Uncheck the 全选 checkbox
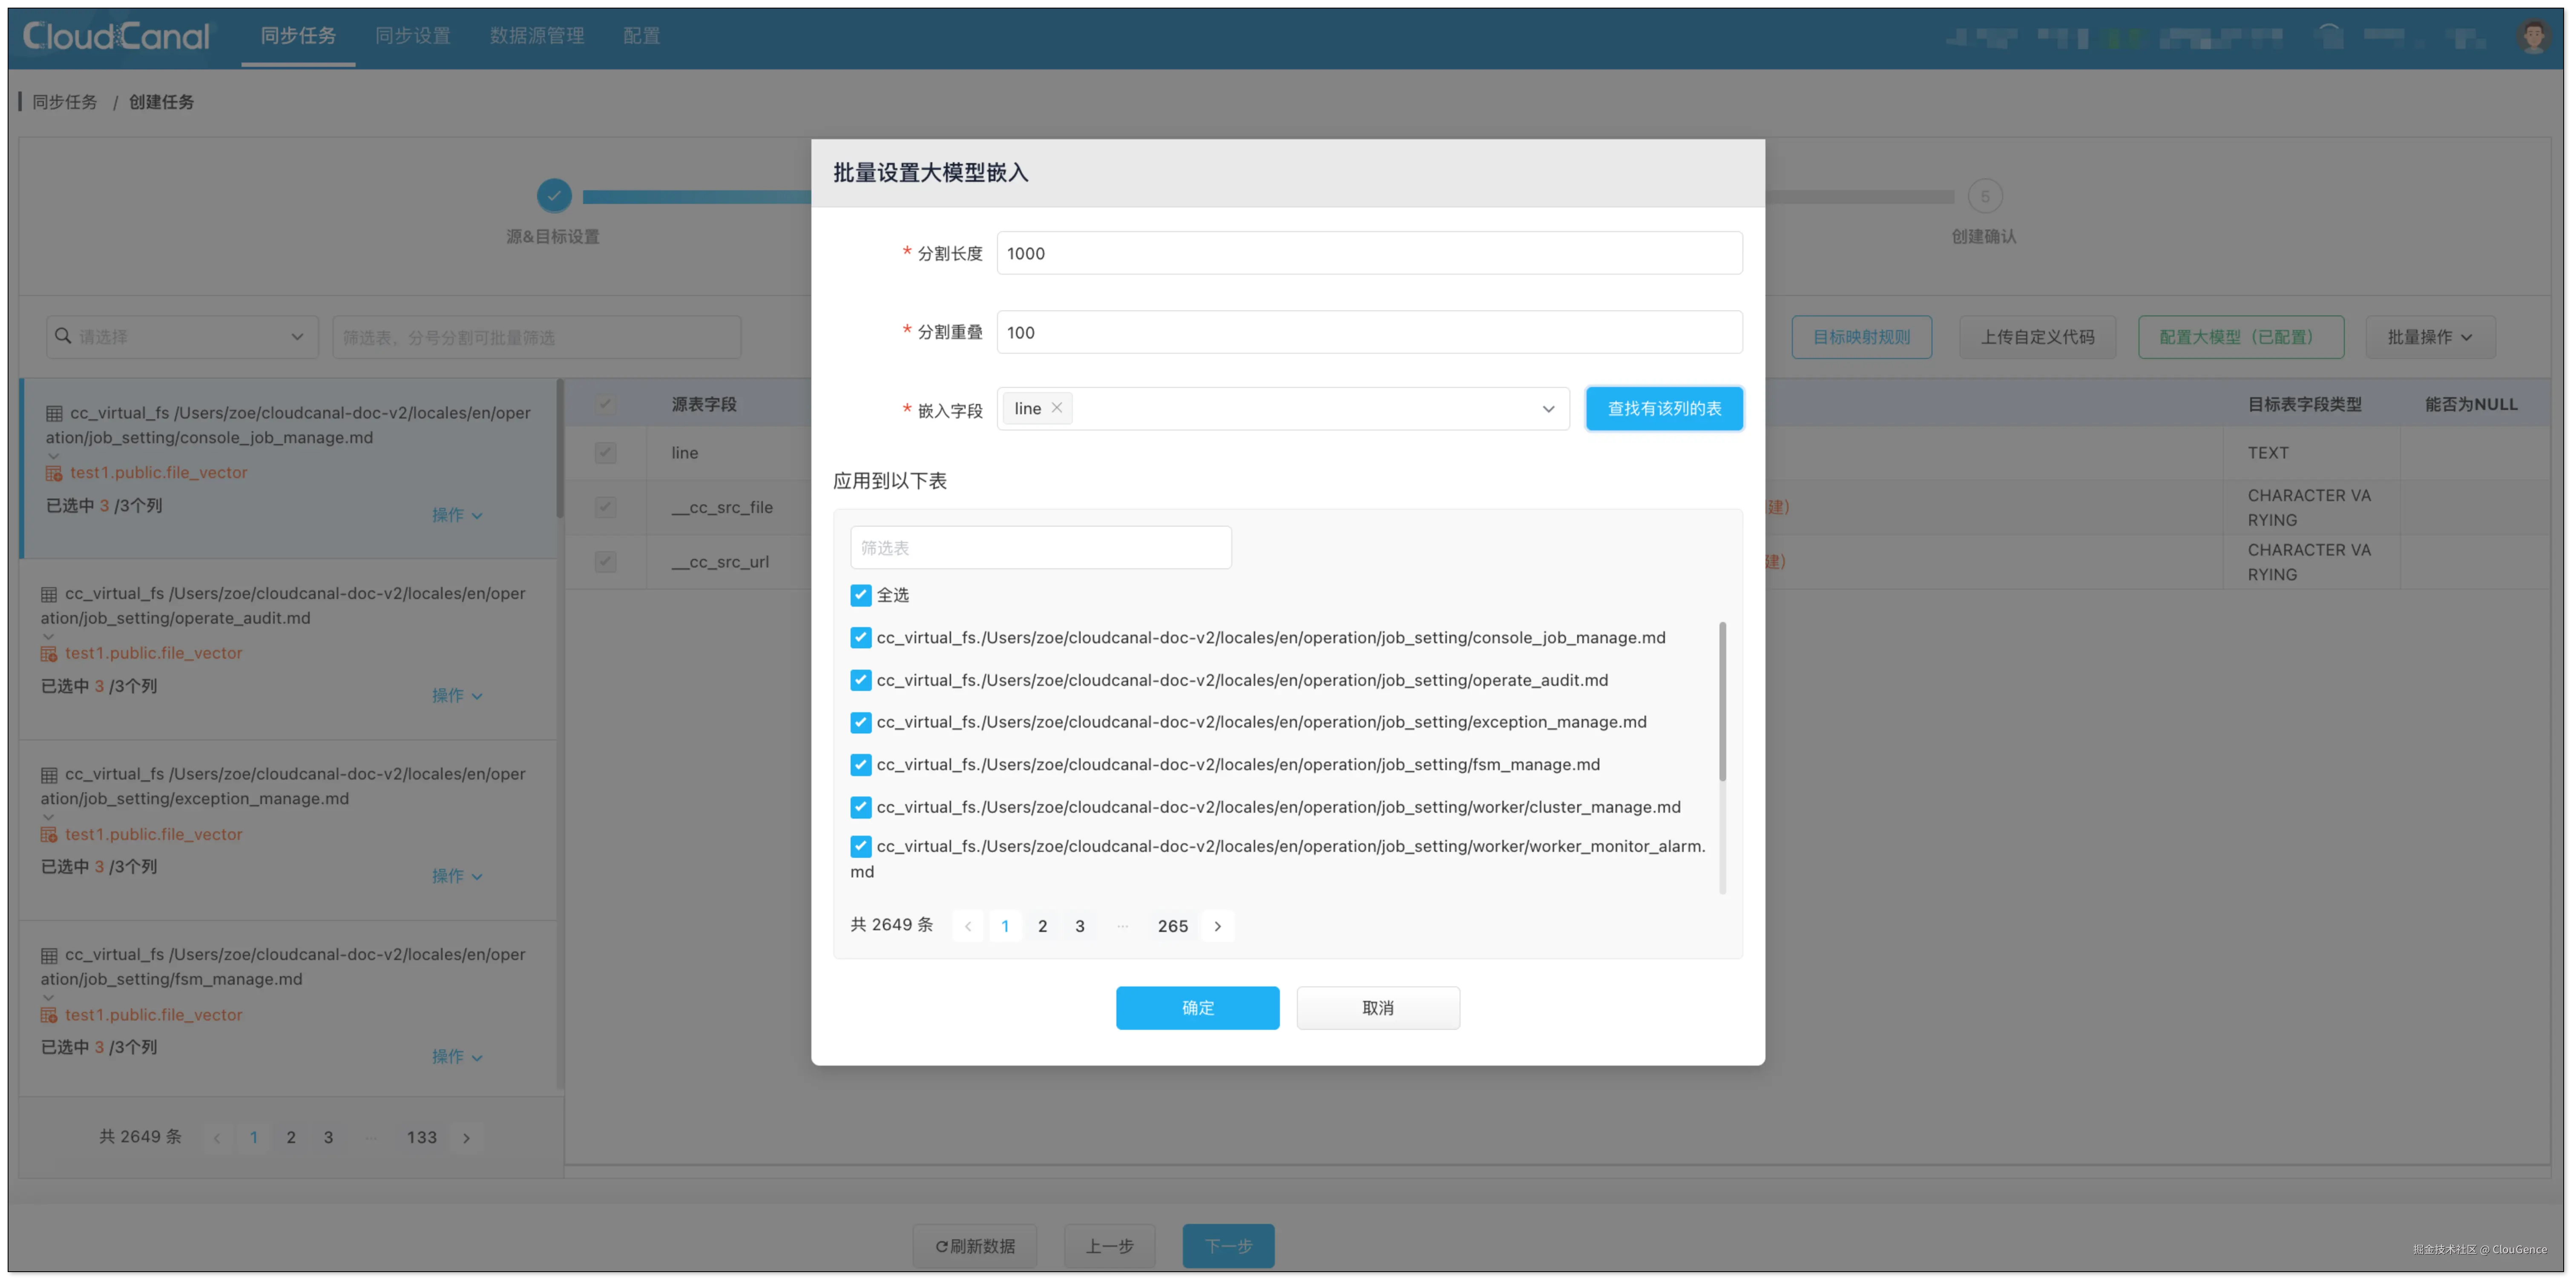Screen dimensions: 2576x1284 pyautogui.click(x=860, y=595)
